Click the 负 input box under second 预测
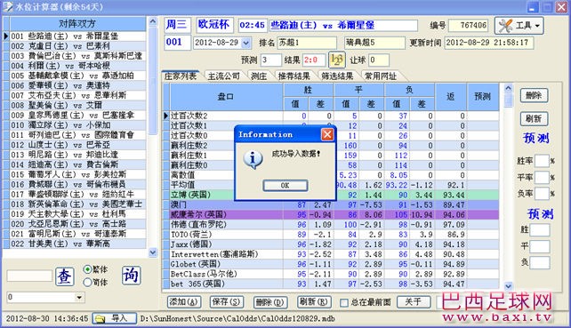 [540, 262]
